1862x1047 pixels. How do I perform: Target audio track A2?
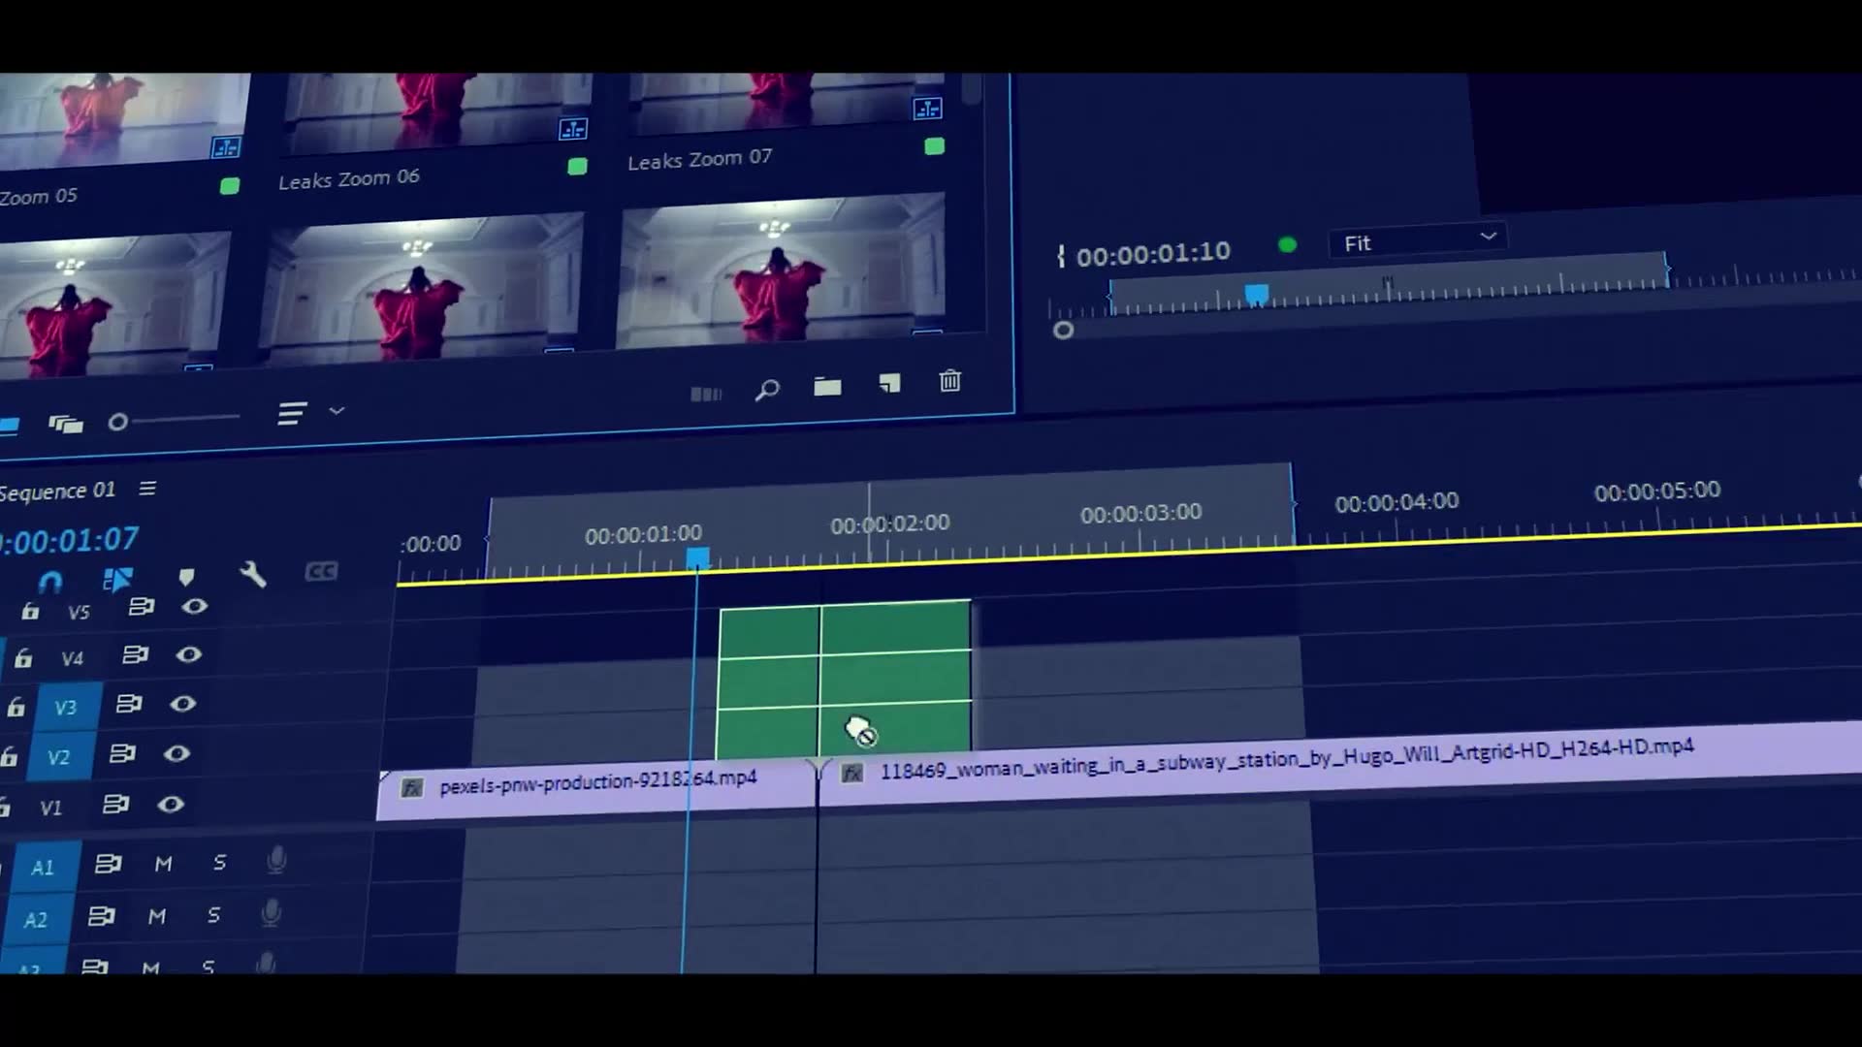[x=36, y=919]
